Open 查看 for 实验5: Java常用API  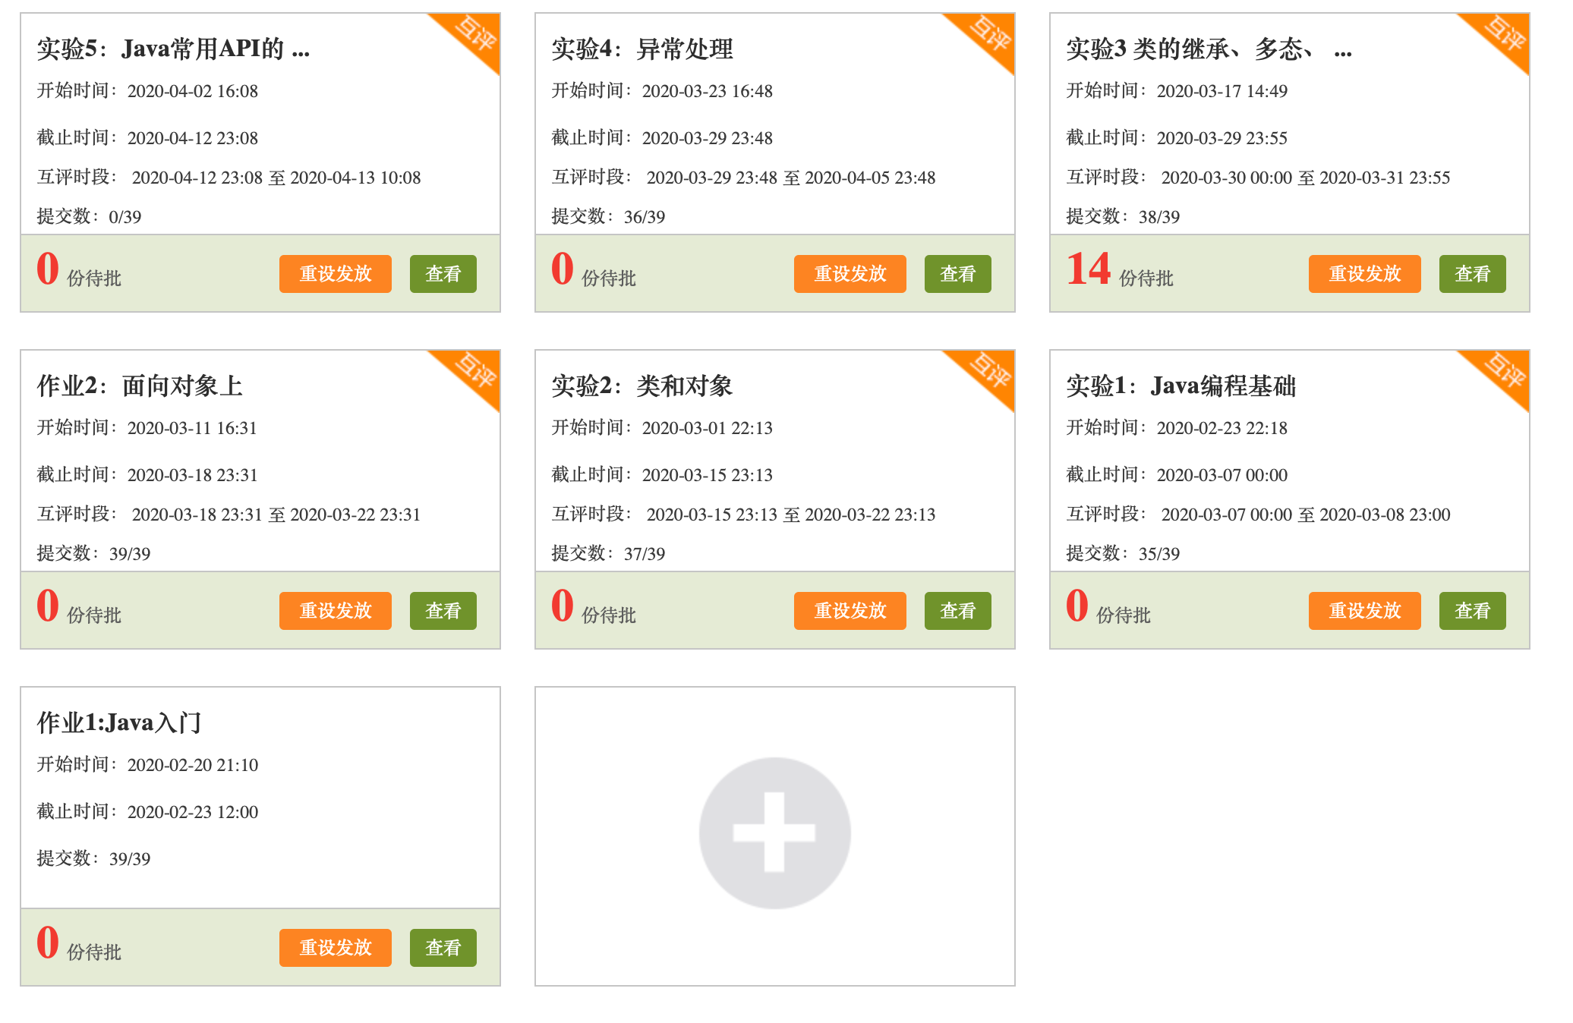pyautogui.click(x=443, y=274)
